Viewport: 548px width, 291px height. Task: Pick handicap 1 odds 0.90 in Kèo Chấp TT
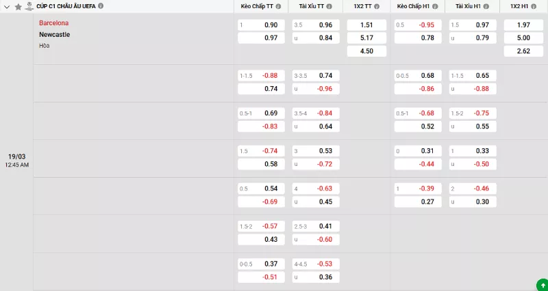261,25
